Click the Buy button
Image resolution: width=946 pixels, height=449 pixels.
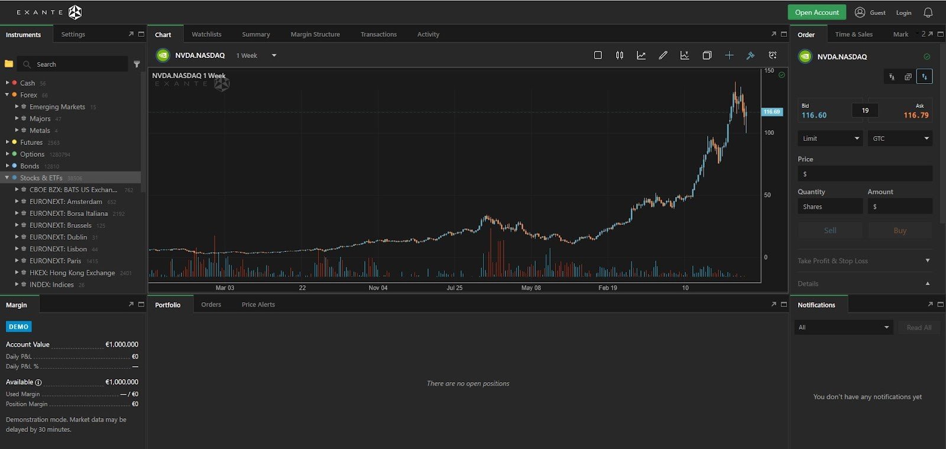(900, 231)
